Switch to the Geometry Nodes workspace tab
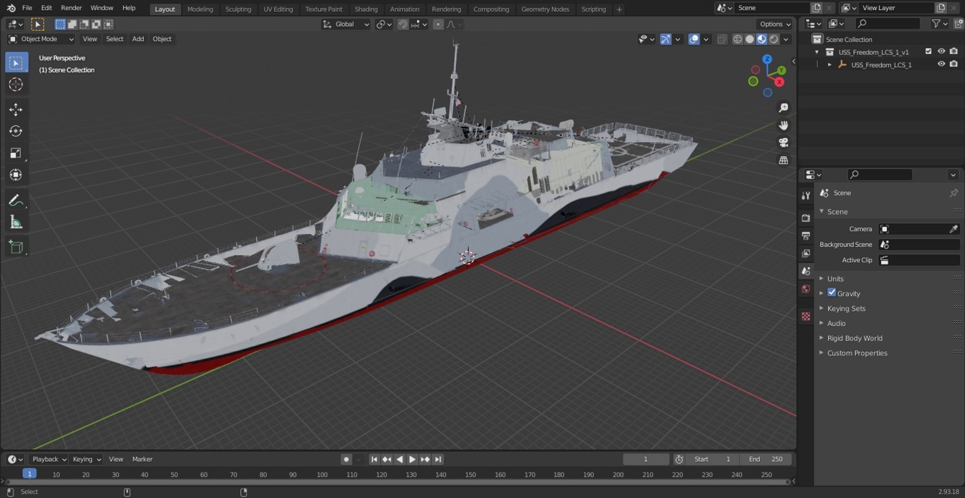Image resolution: width=965 pixels, height=498 pixels. pos(545,9)
